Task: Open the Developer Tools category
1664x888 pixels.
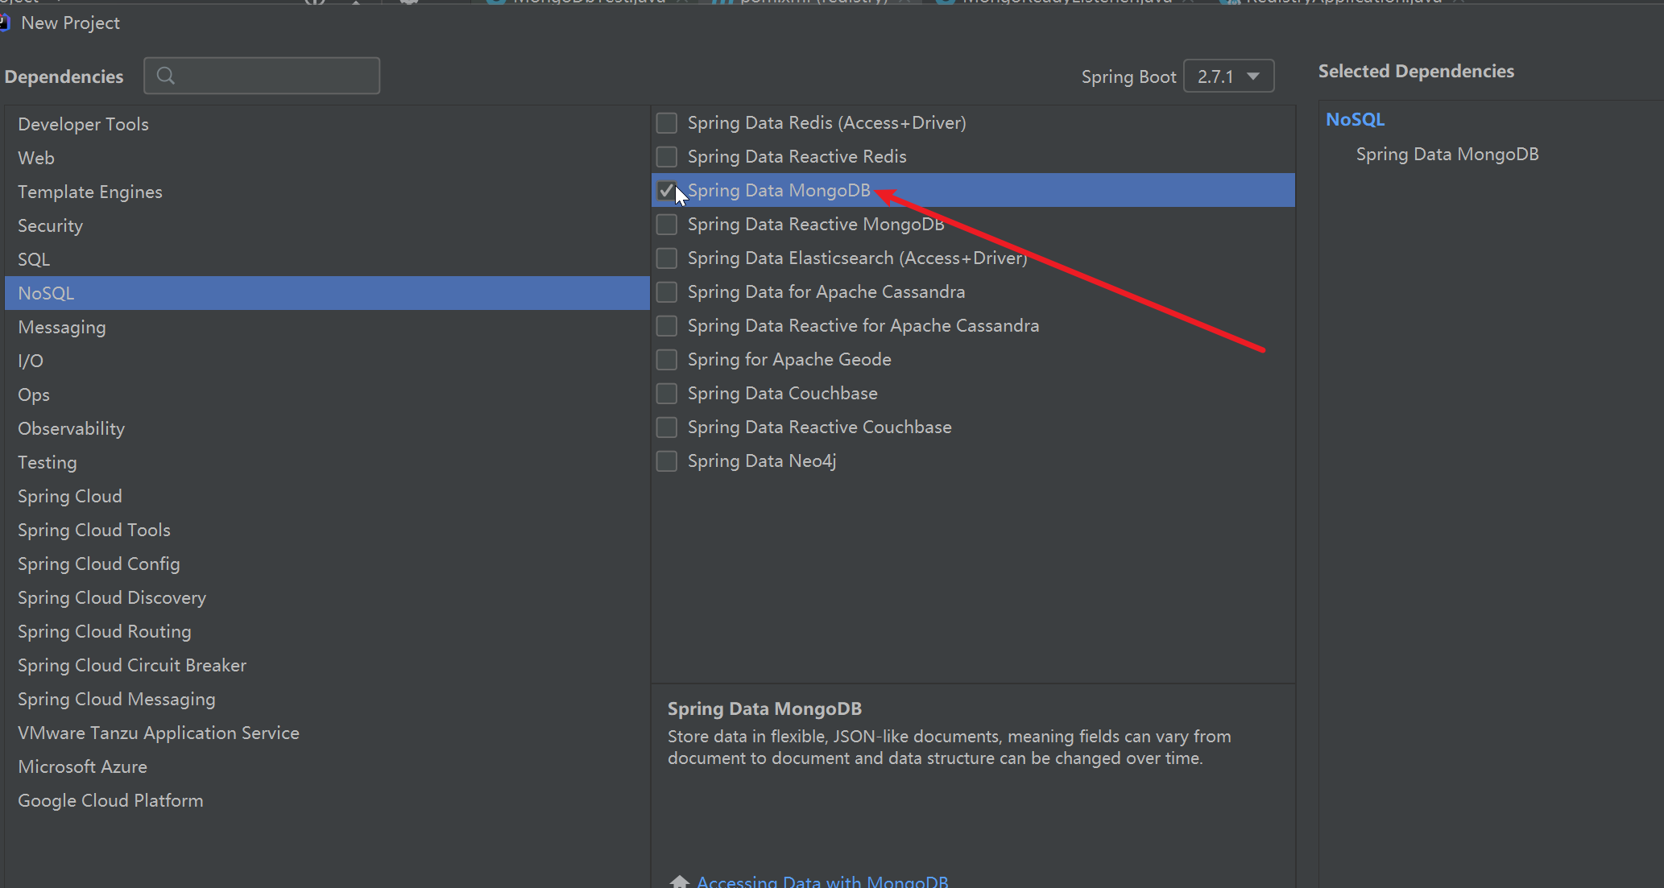Action: point(83,124)
